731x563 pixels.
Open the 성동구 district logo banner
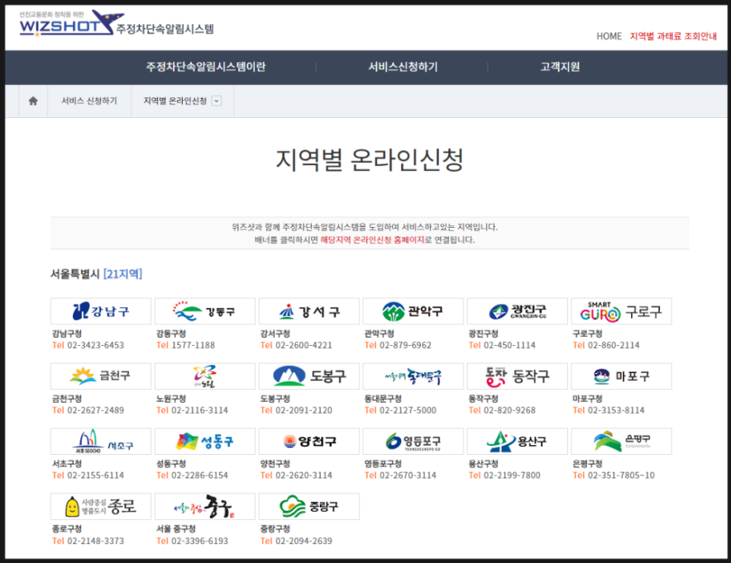205,441
